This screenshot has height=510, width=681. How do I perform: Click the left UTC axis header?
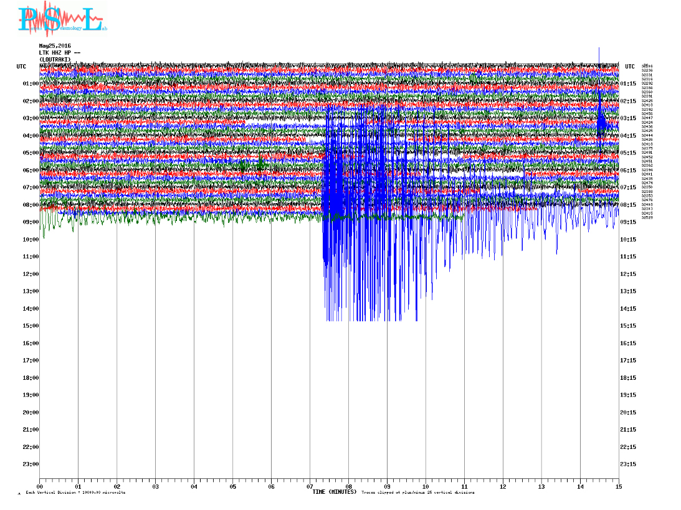point(21,66)
